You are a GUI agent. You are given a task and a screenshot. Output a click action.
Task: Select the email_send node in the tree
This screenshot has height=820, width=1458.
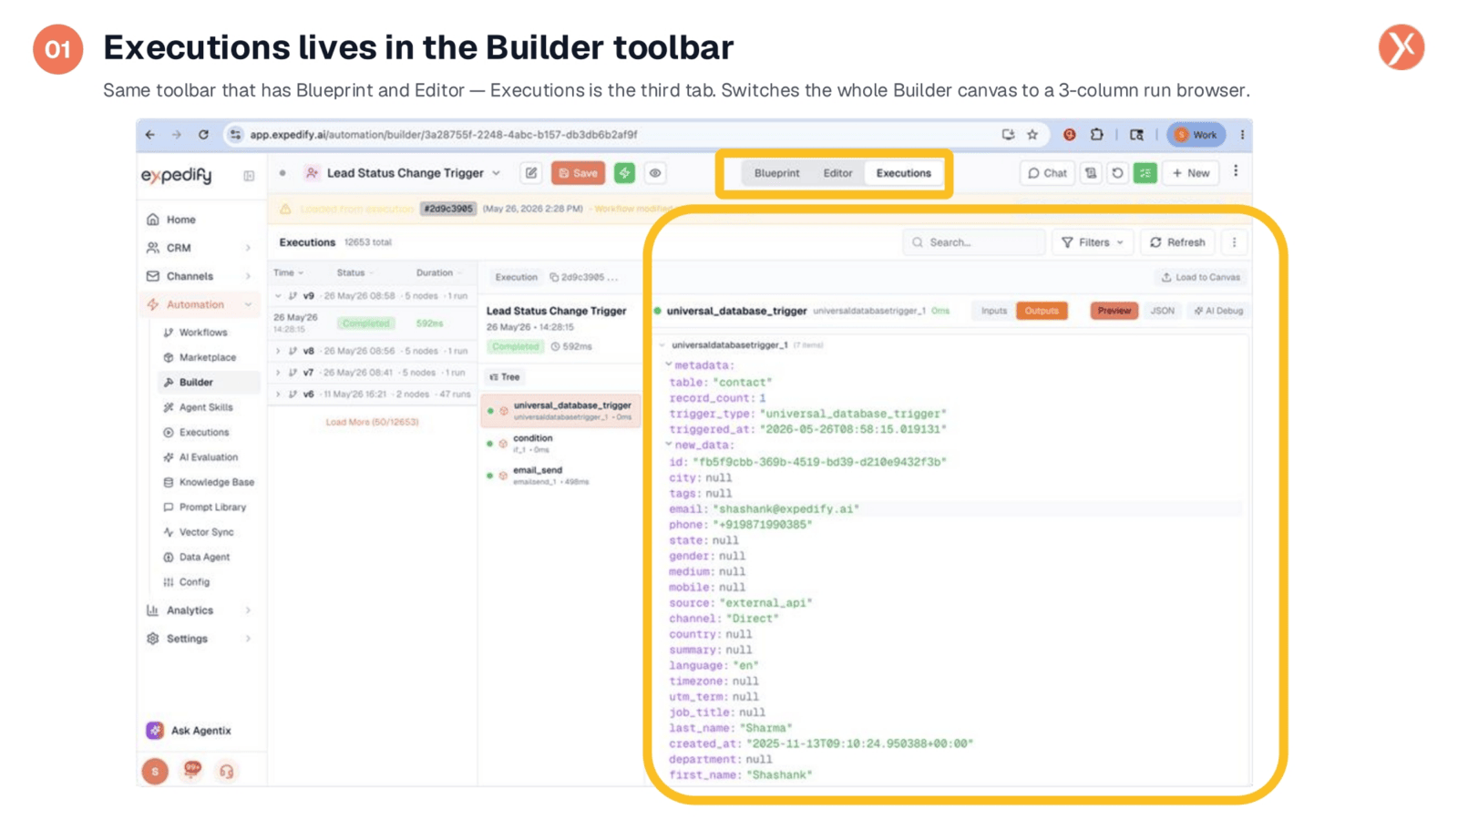pos(560,476)
